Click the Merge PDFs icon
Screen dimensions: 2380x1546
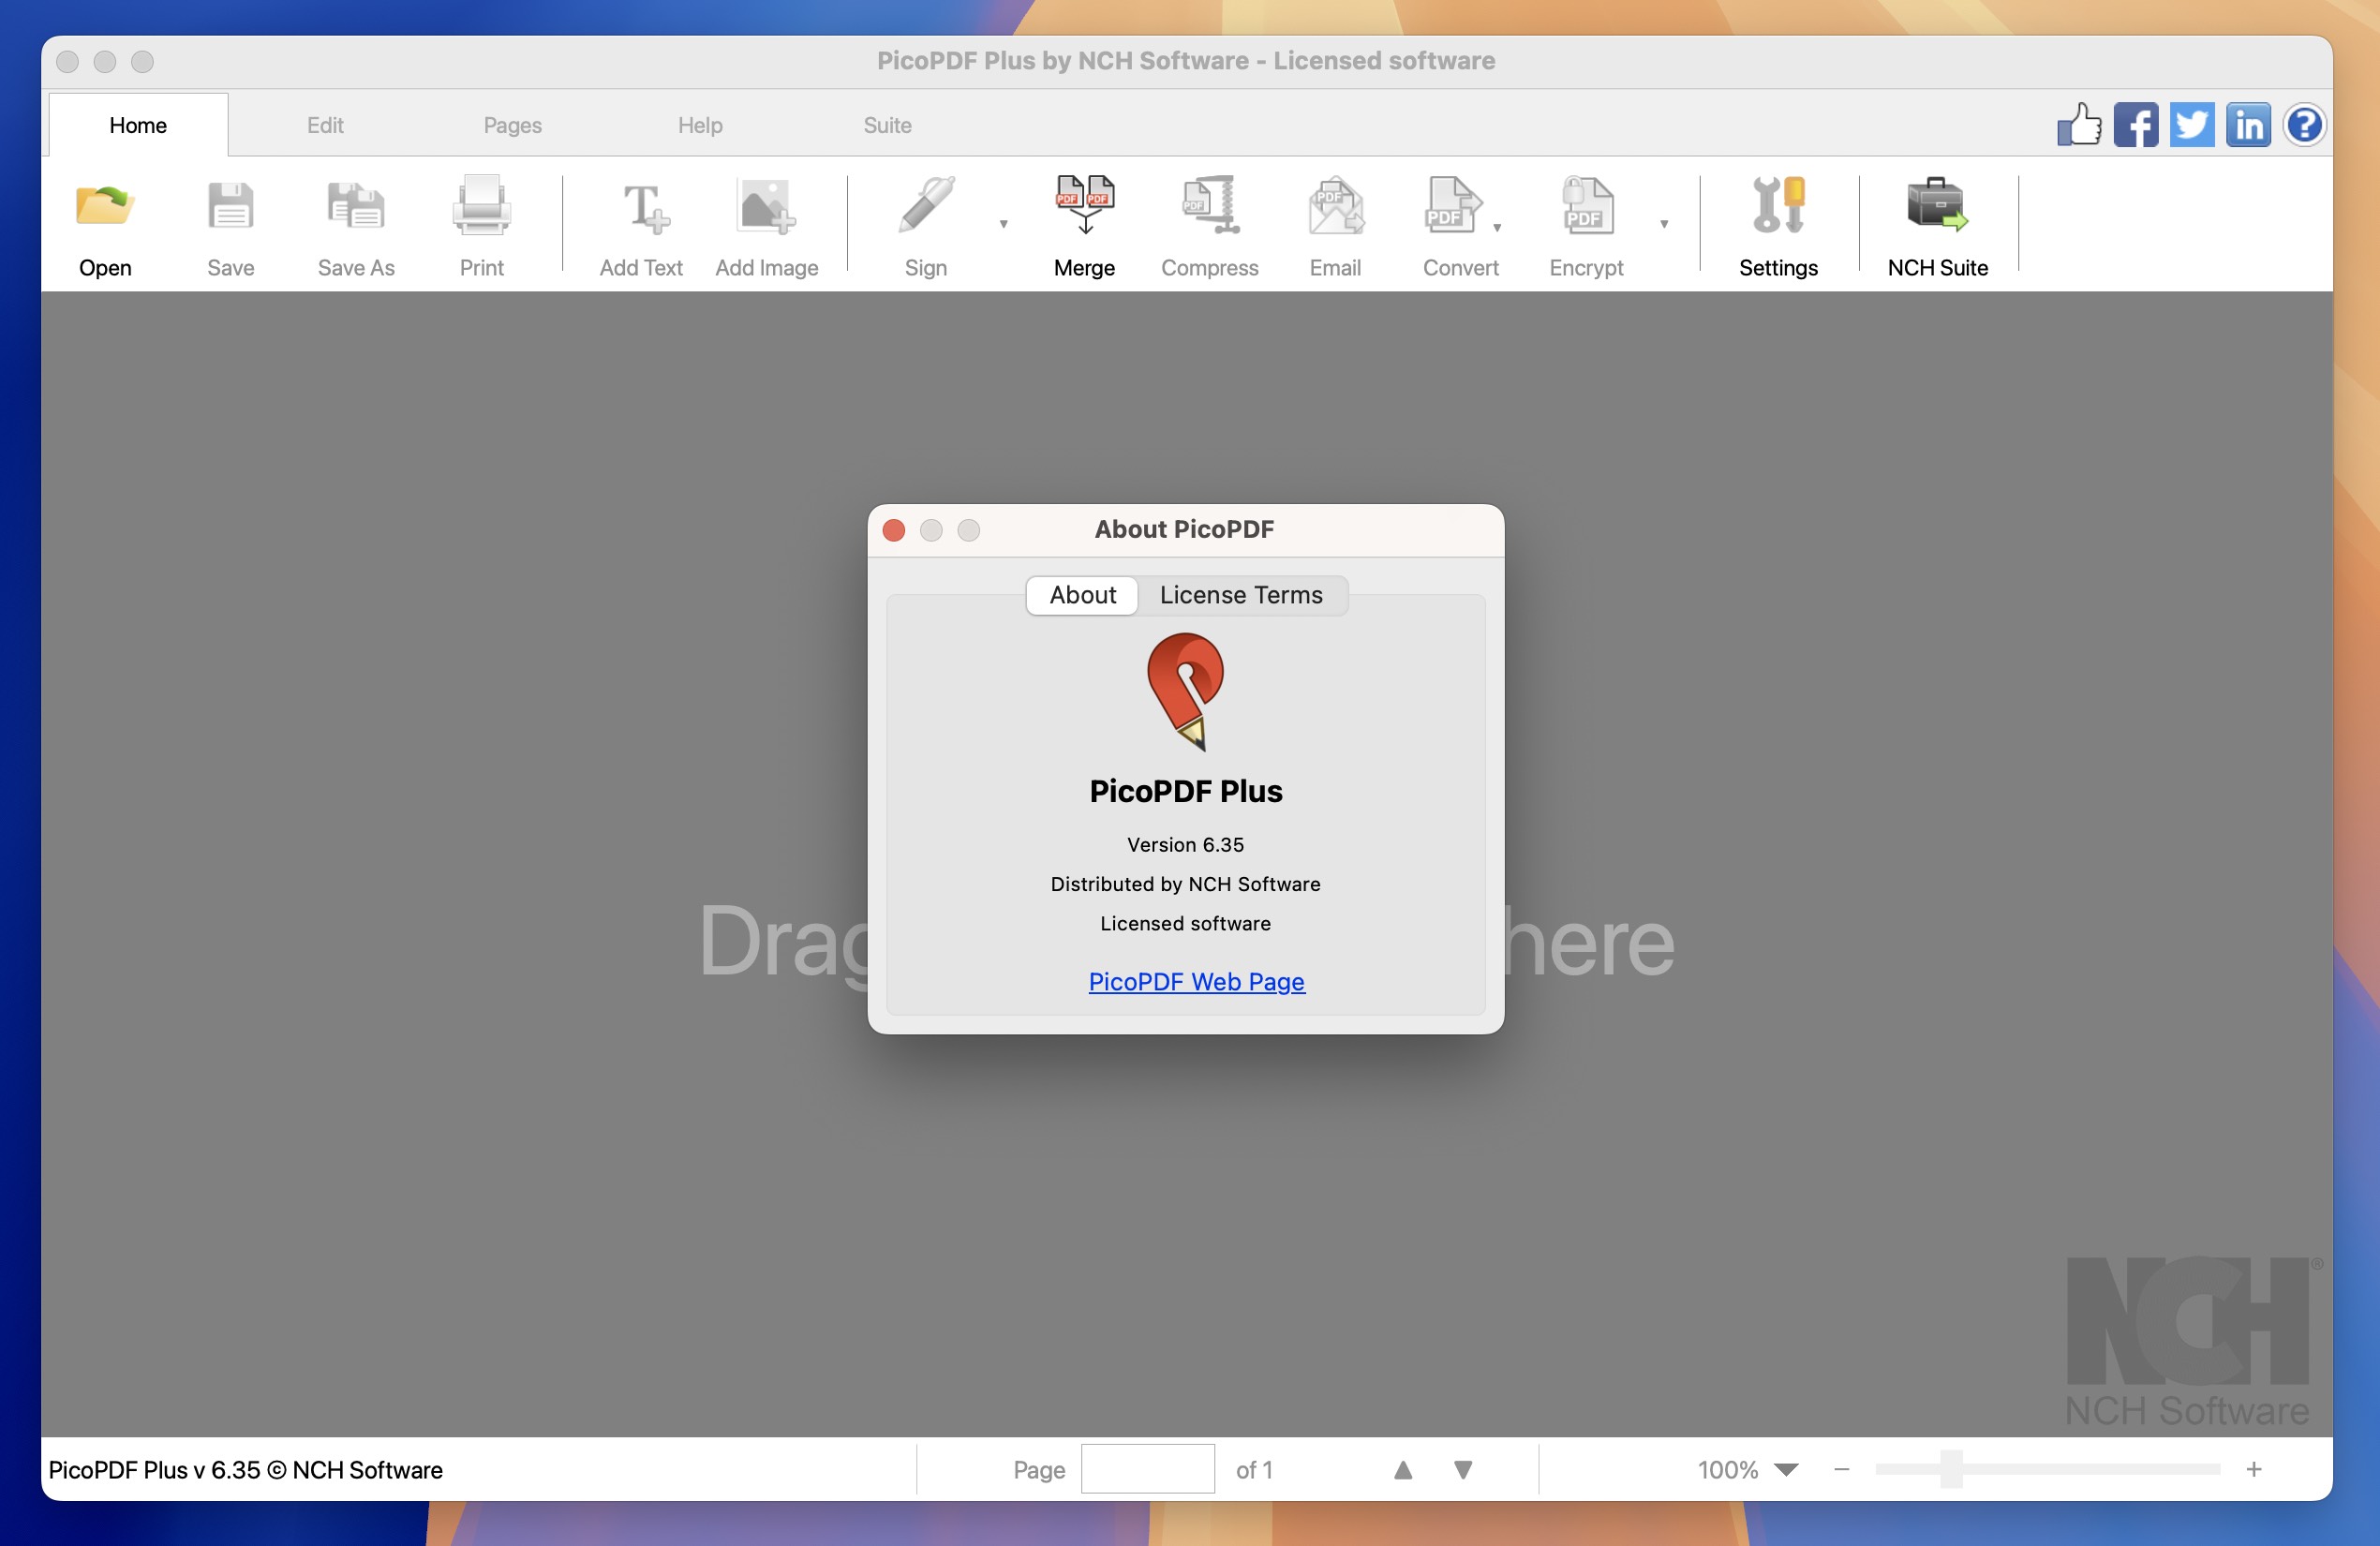pyautogui.click(x=1085, y=204)
